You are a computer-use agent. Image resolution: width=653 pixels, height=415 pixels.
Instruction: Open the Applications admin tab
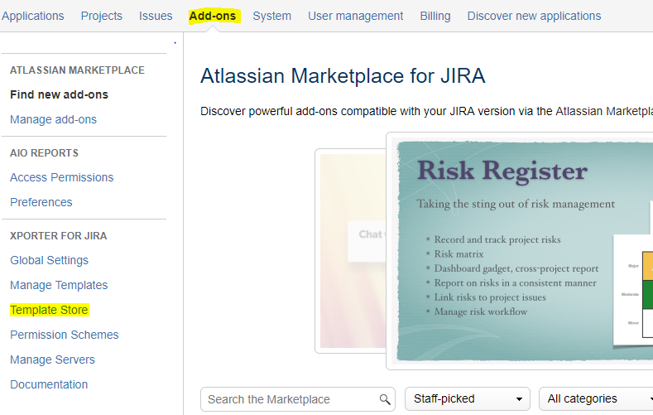(33, 16)
